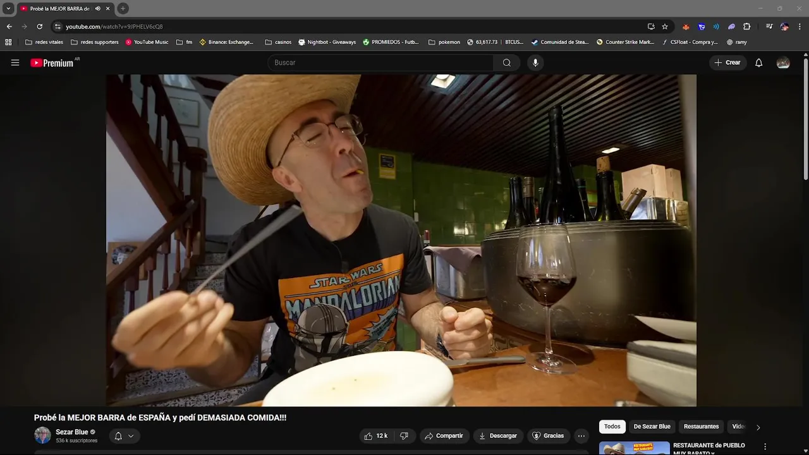Image resolution: width=809 pixels, height=455 pixels.
Task: Open YouTube notifications bell in header
Action: (759, 63)
